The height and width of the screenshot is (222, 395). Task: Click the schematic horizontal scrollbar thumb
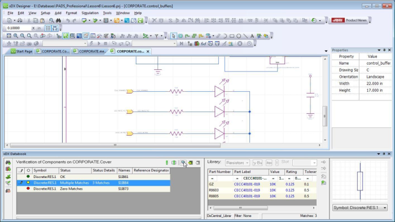click(115, 145)
